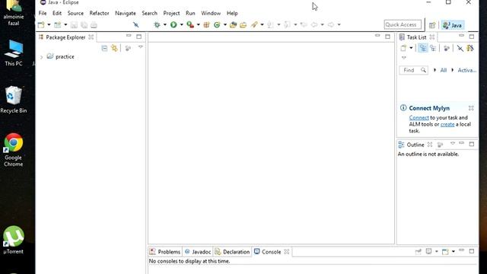Open the Source menu
The width and height of the screenshot is (487, 274).
(x=75, y=13)
